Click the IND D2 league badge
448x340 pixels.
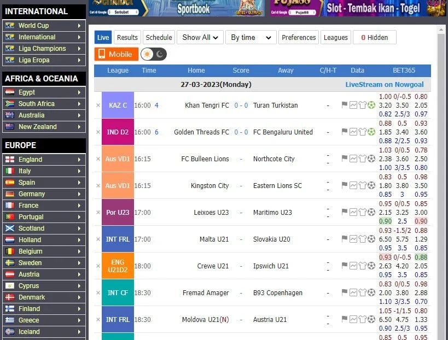click(118, 132)
